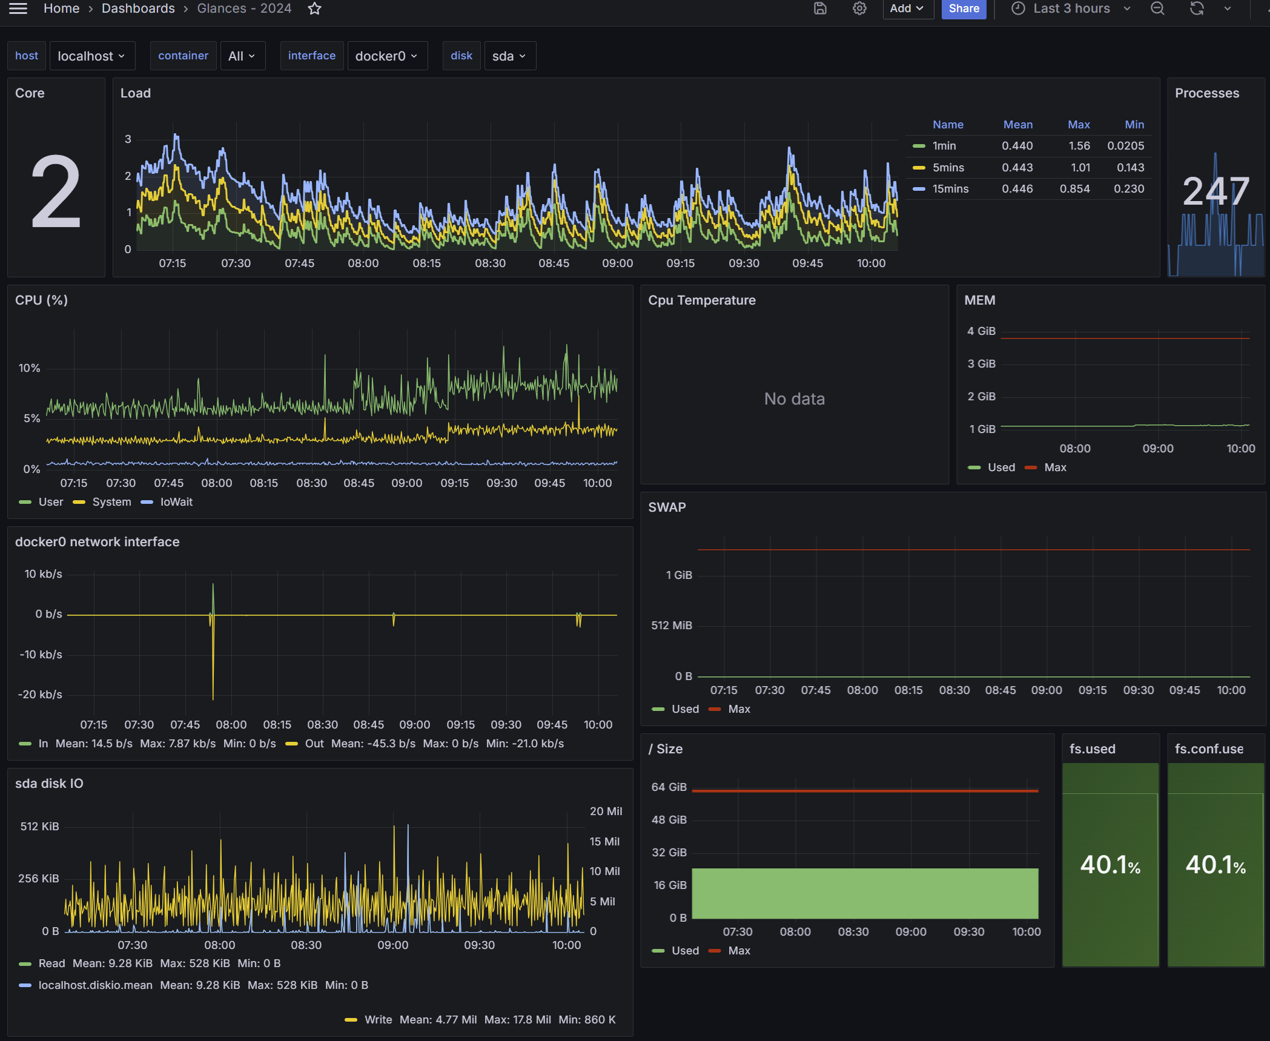Open the hamburger navigation menu

click(x=18, y=8)
